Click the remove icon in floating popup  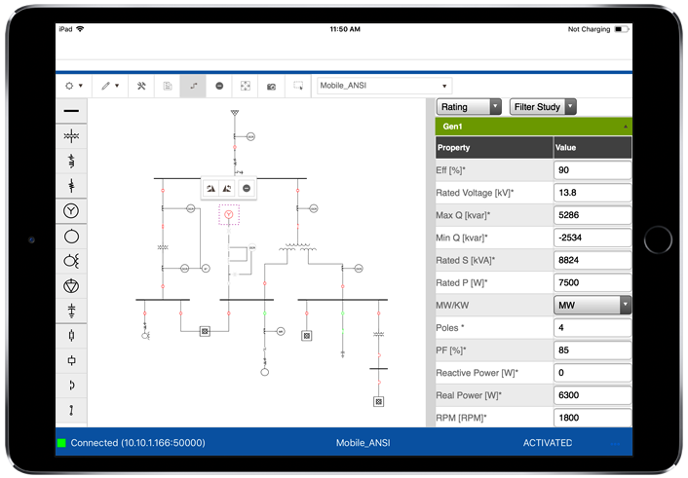tap(247, 188)
